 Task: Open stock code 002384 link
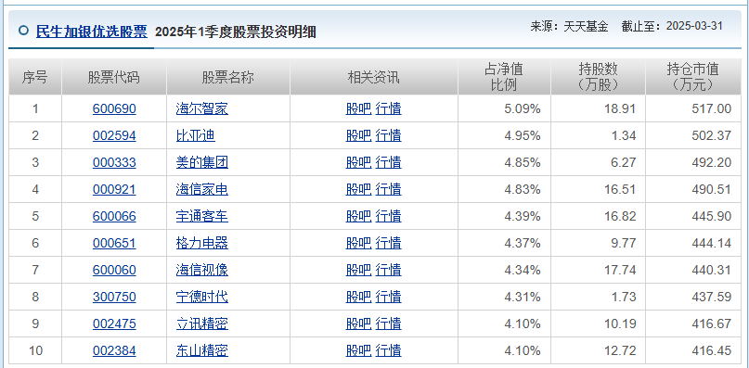[x=114, y=351]
